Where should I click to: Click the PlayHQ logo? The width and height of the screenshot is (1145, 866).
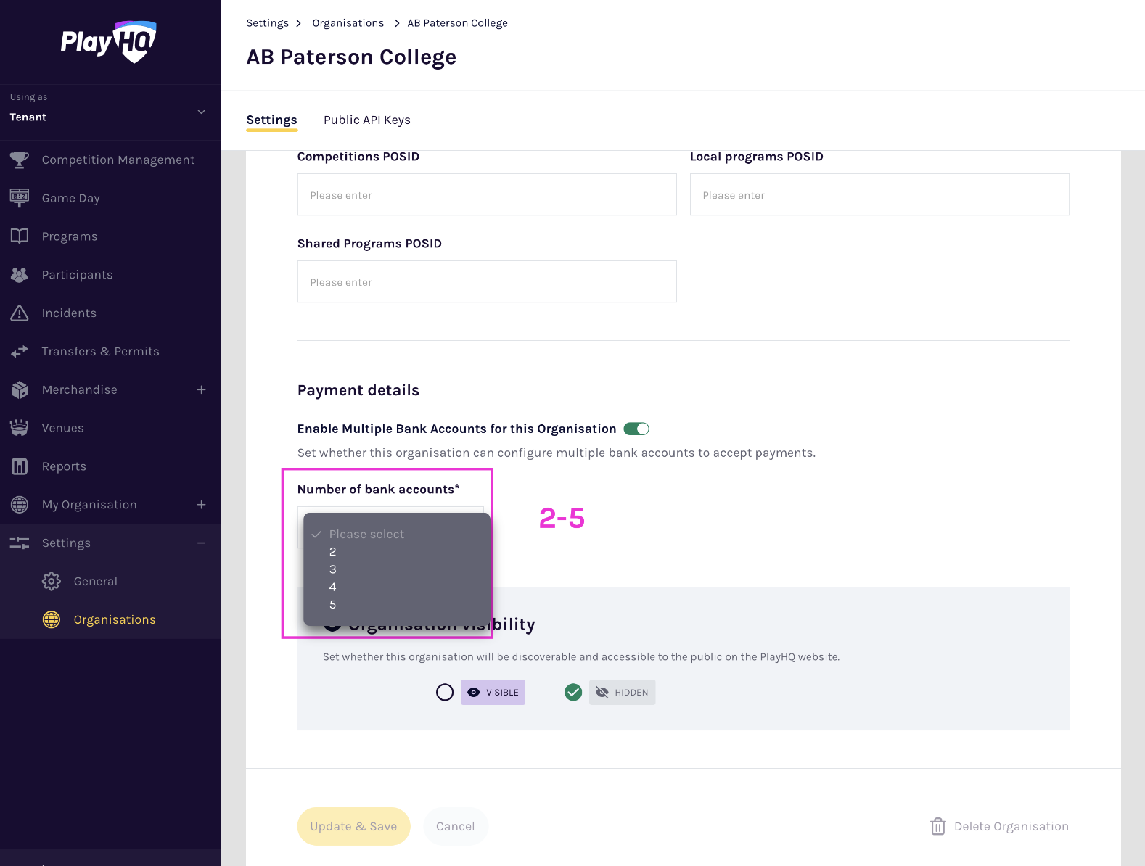109,42
